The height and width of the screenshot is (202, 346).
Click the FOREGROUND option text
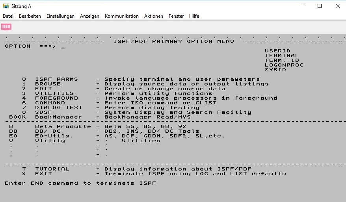pos(56,98)
